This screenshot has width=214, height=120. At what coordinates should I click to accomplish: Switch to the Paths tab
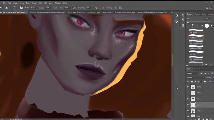pyautogui.click(x=204, y=14)
